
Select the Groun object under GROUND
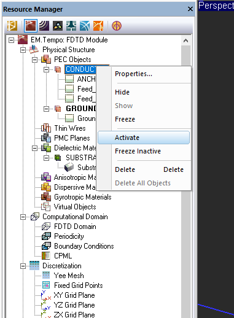click(x=87, y=118)
